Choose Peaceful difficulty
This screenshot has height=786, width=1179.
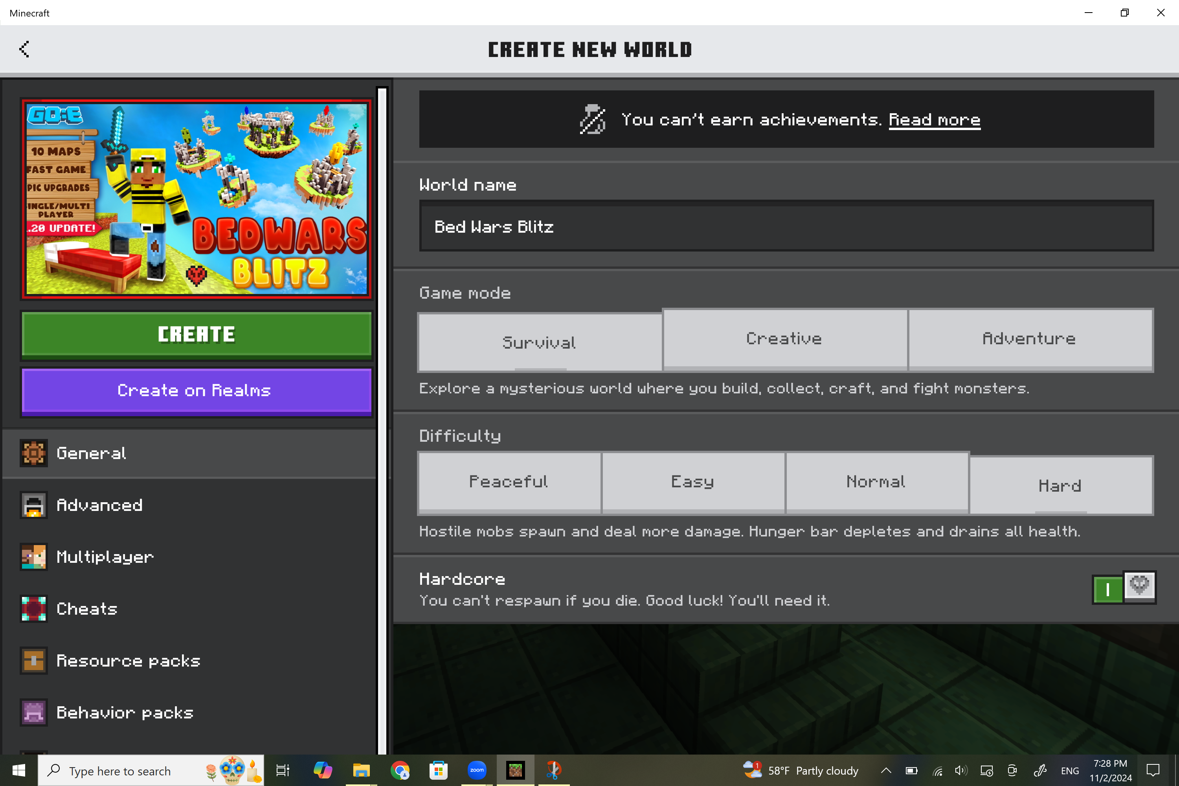coord(508,482)
